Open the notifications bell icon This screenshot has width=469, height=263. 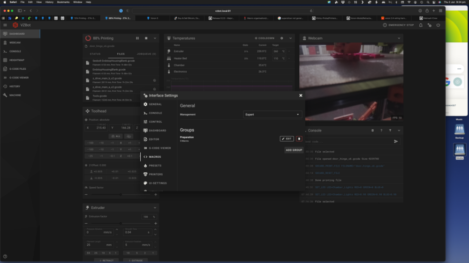coord(421,25)
